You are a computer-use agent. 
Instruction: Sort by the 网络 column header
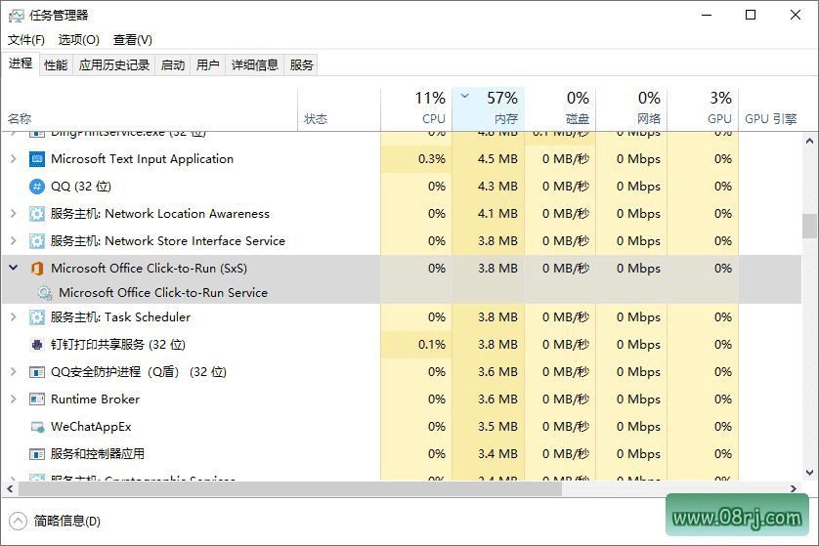click(631, 109)
